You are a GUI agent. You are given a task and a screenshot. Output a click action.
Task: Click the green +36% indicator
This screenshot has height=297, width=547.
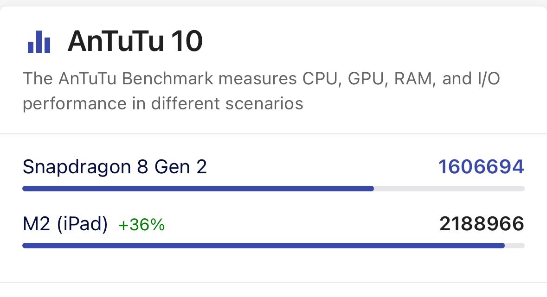click(x=142, y=225)
